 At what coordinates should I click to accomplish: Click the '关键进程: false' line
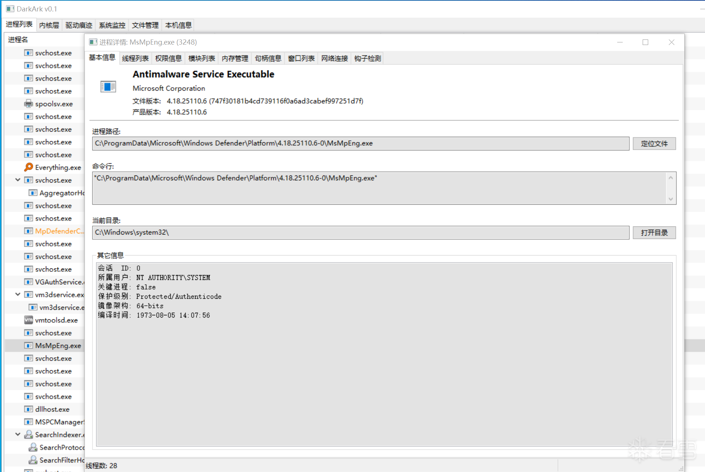coord(127,287)
